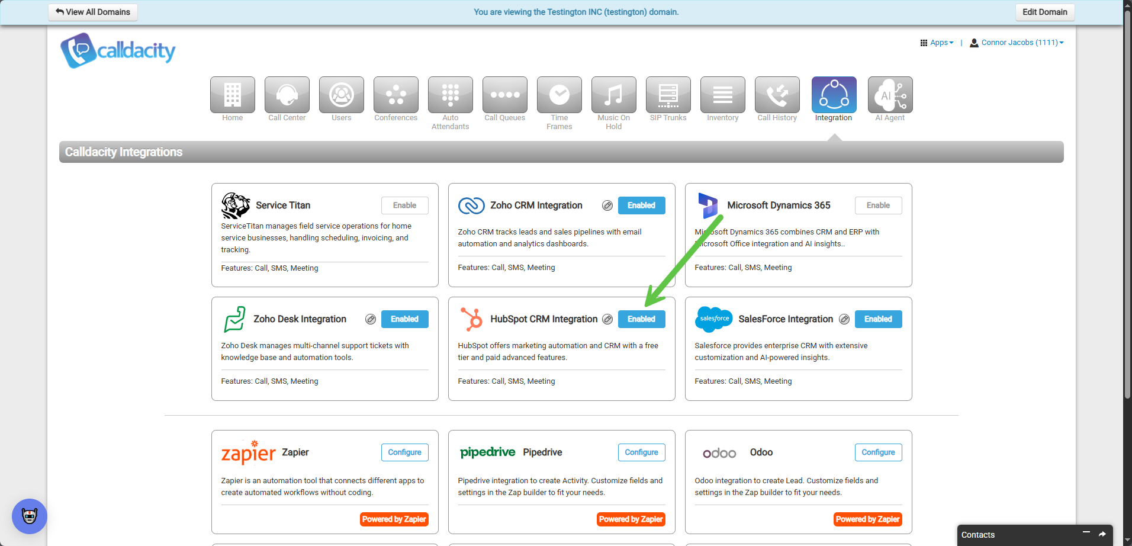Open the Auto Attendants icon
Screen dimensions: 1132x546
pyautogui.click(x=450, y=95)
